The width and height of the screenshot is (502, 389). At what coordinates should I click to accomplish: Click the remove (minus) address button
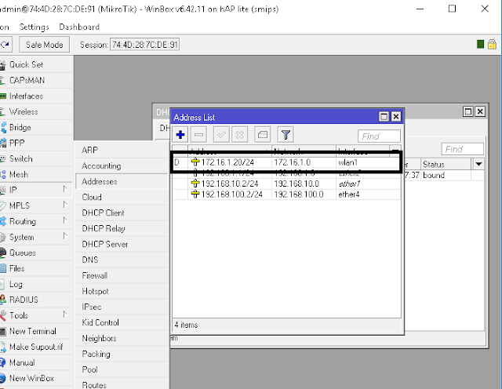click(198, 135)
